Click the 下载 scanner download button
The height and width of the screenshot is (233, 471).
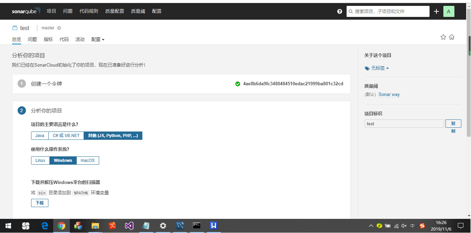(x=40, y=203)
